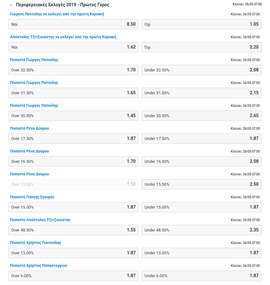Select Όχι at odds 1.05

(x=201, y=24)
